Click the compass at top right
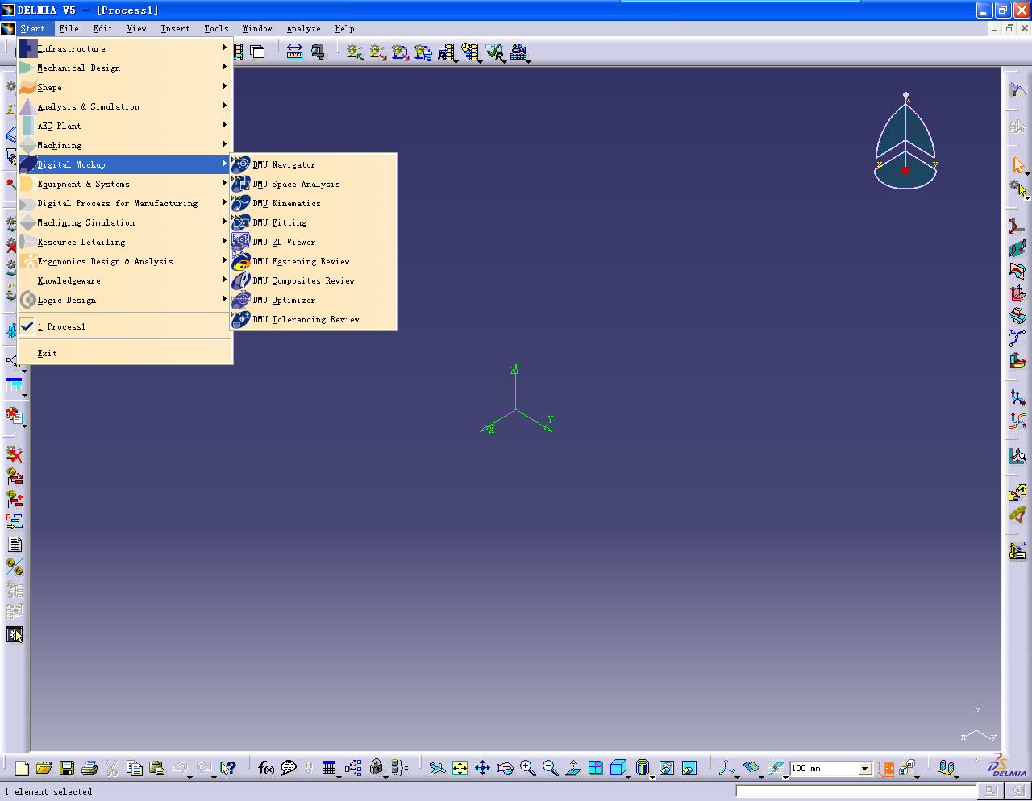Screen dimensions: 1032x801 pyautogui.click(x=905, y=141)
